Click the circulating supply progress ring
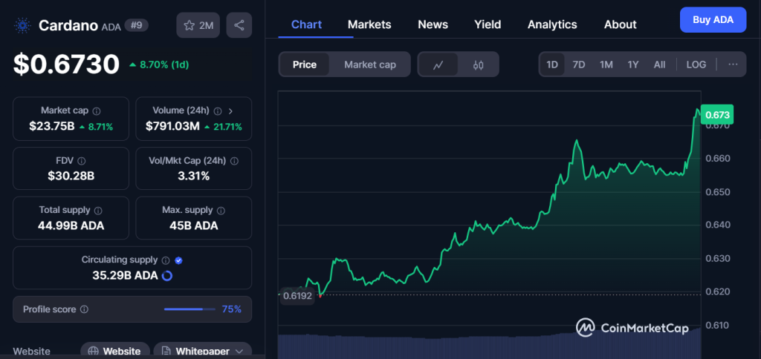 point(167,276)
